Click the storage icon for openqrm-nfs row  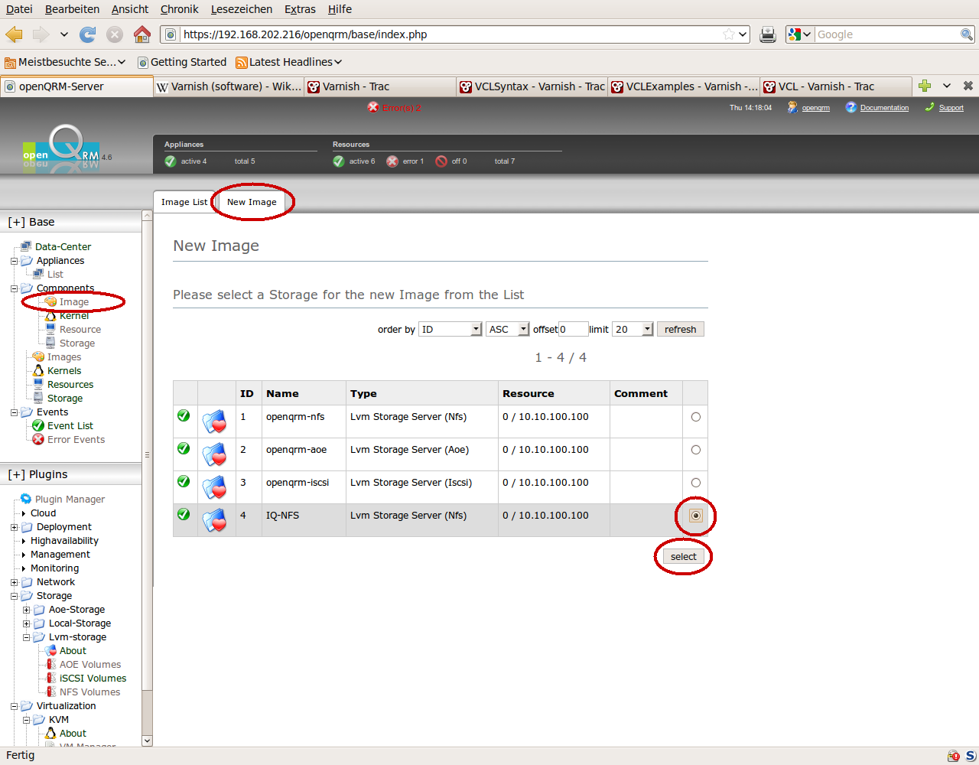[214, 422]
